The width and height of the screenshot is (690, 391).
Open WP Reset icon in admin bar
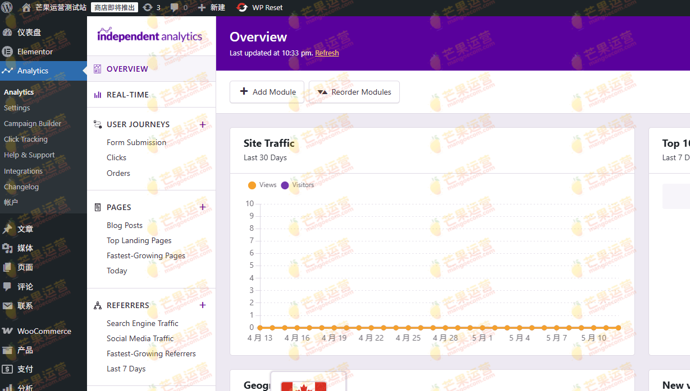(x=242, y=7)
